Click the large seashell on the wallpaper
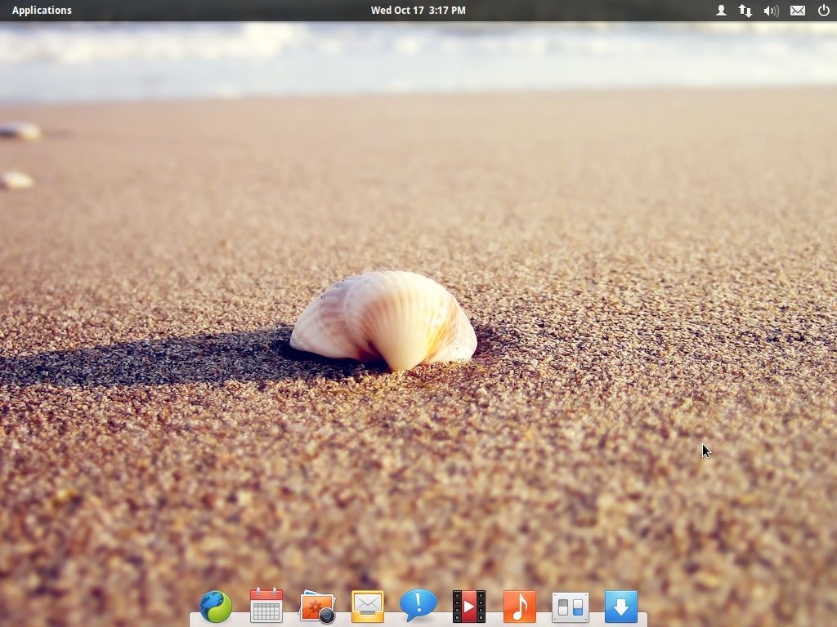This screenshot has width=837, height=627. point(384,320)
